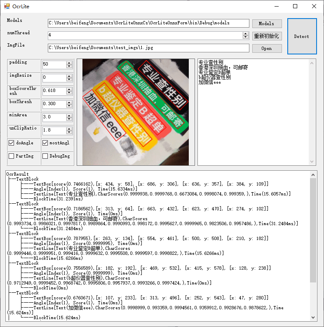Click the Open image button
Viewport: 324px width, 327px height.
click(x=267, y=48)
